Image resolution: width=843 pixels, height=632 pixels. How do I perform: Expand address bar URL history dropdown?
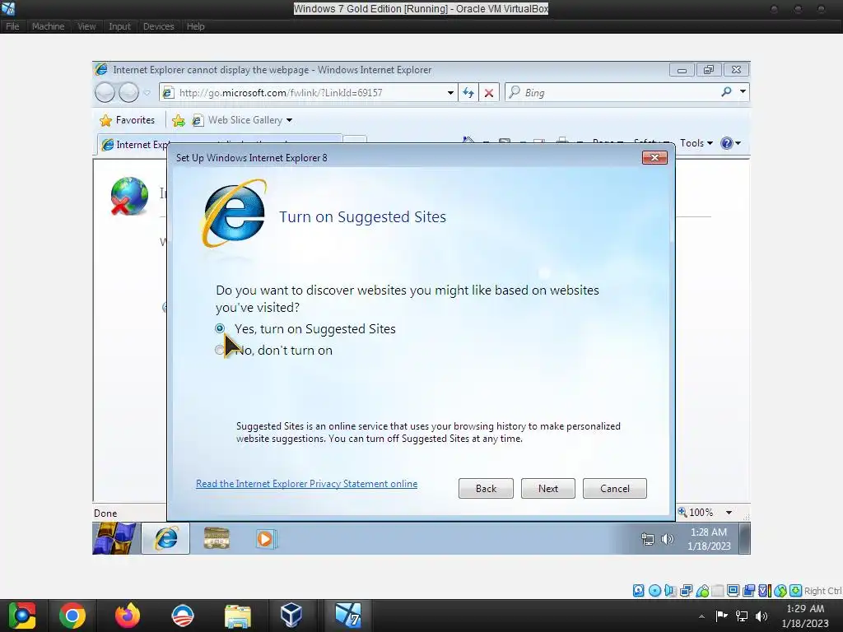pyautogui.click(x=450, y=92)
